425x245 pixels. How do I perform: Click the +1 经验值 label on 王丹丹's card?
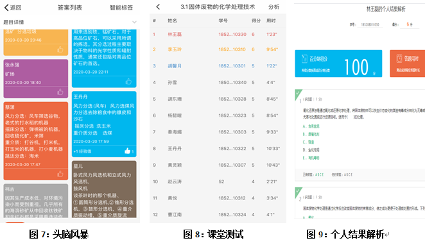point(82,151)
